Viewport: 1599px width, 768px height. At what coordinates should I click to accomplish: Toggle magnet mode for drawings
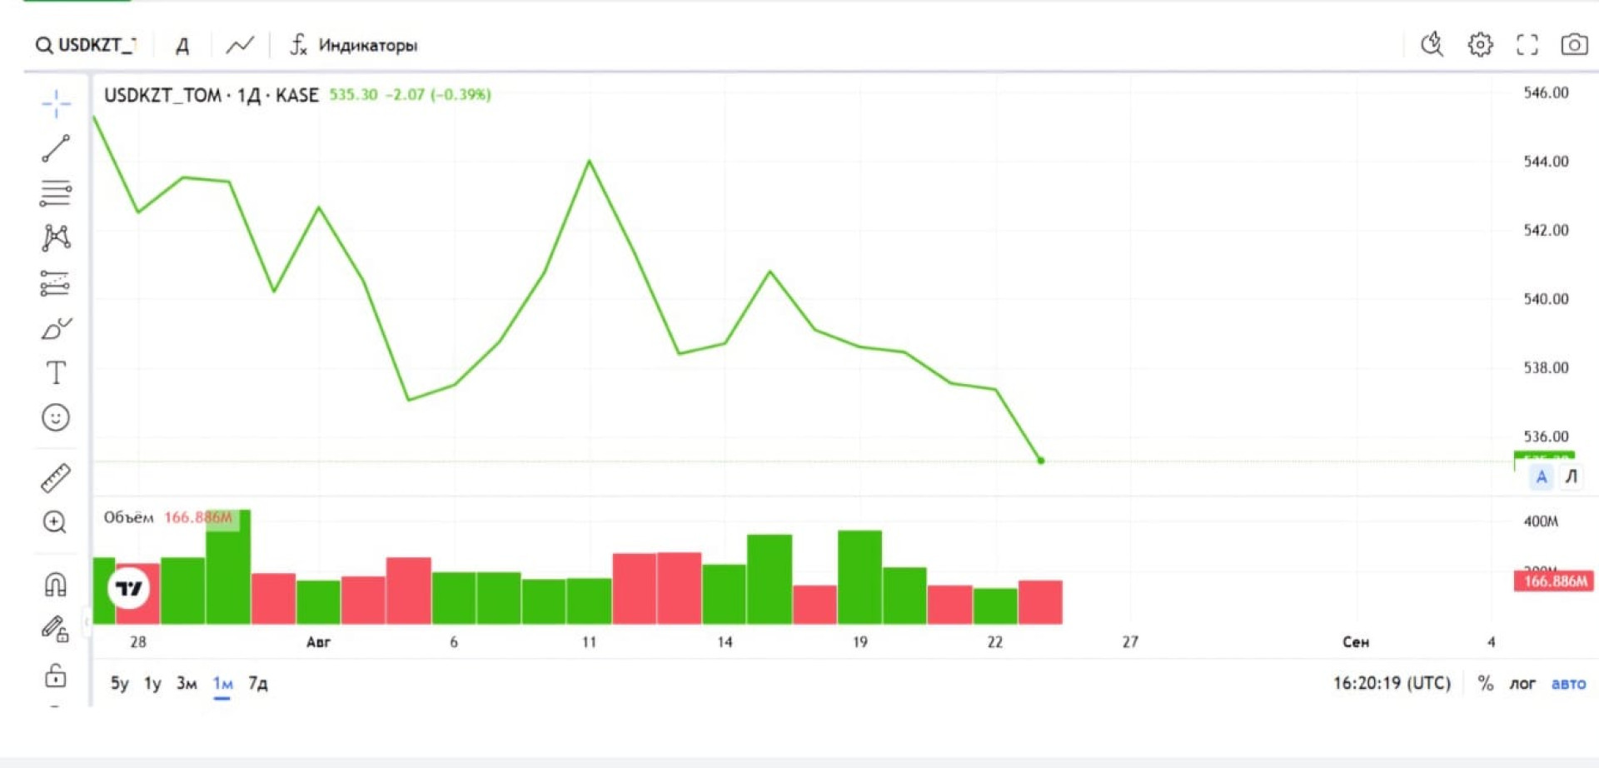(x=56, y=585)
